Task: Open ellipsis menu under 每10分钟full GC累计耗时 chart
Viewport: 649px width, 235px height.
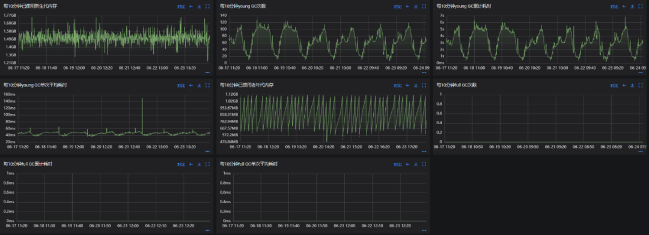Action: pos(207,230)
